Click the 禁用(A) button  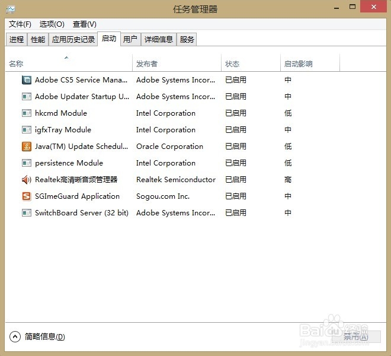(x=356, y=337)
